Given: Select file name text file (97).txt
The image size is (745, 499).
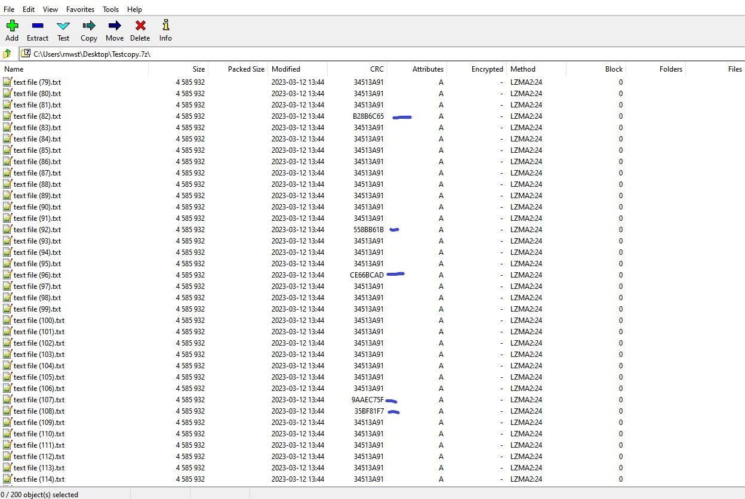Looking at the screenshot, I should 37,287.
